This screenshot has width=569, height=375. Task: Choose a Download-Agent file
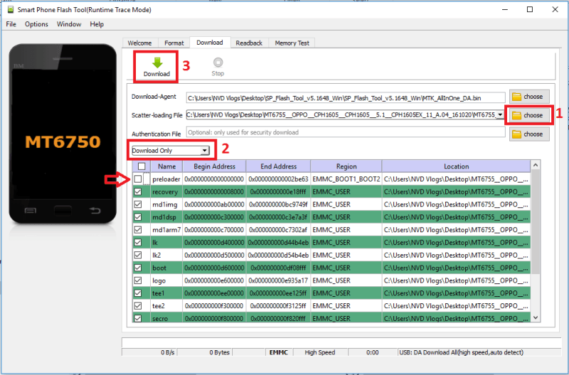(x=529, y=97)
